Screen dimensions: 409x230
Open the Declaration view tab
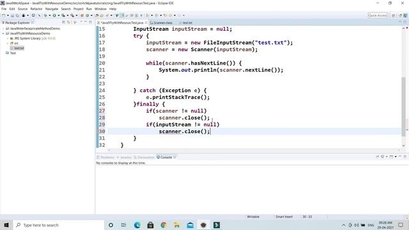tap(144, 157)
